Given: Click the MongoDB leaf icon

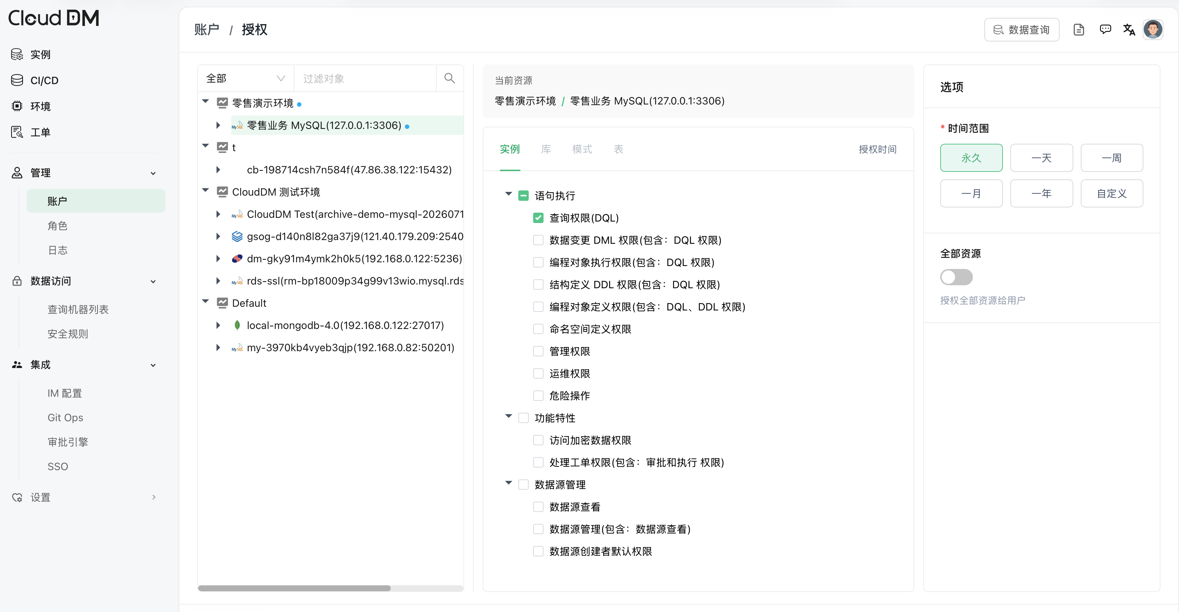Looking at the screenshot, I should 237,325.
